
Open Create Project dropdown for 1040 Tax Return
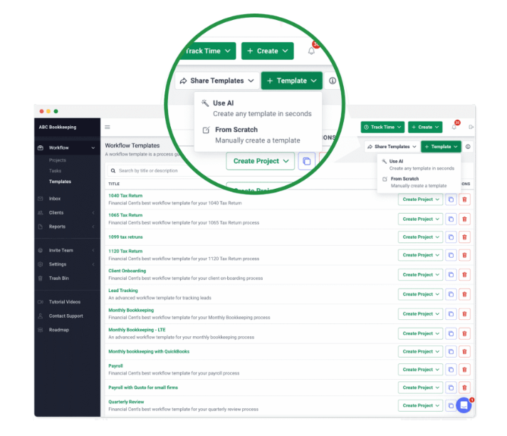(x=420, y=199)
